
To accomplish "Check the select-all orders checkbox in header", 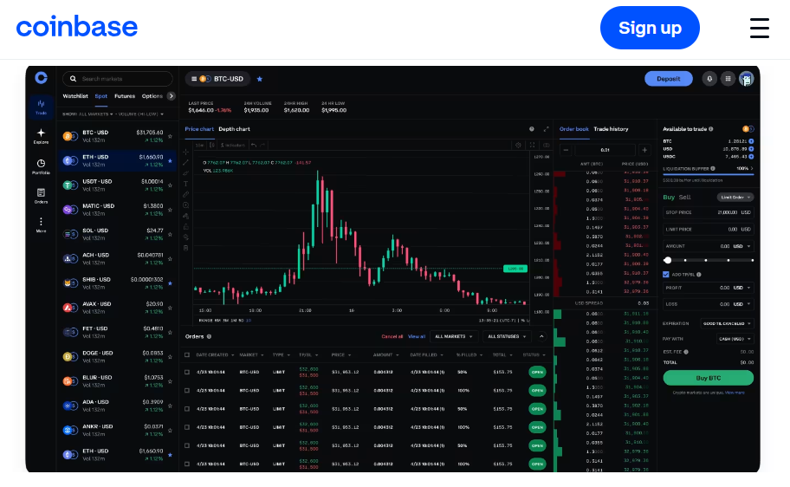I will [x=187, y=354].
